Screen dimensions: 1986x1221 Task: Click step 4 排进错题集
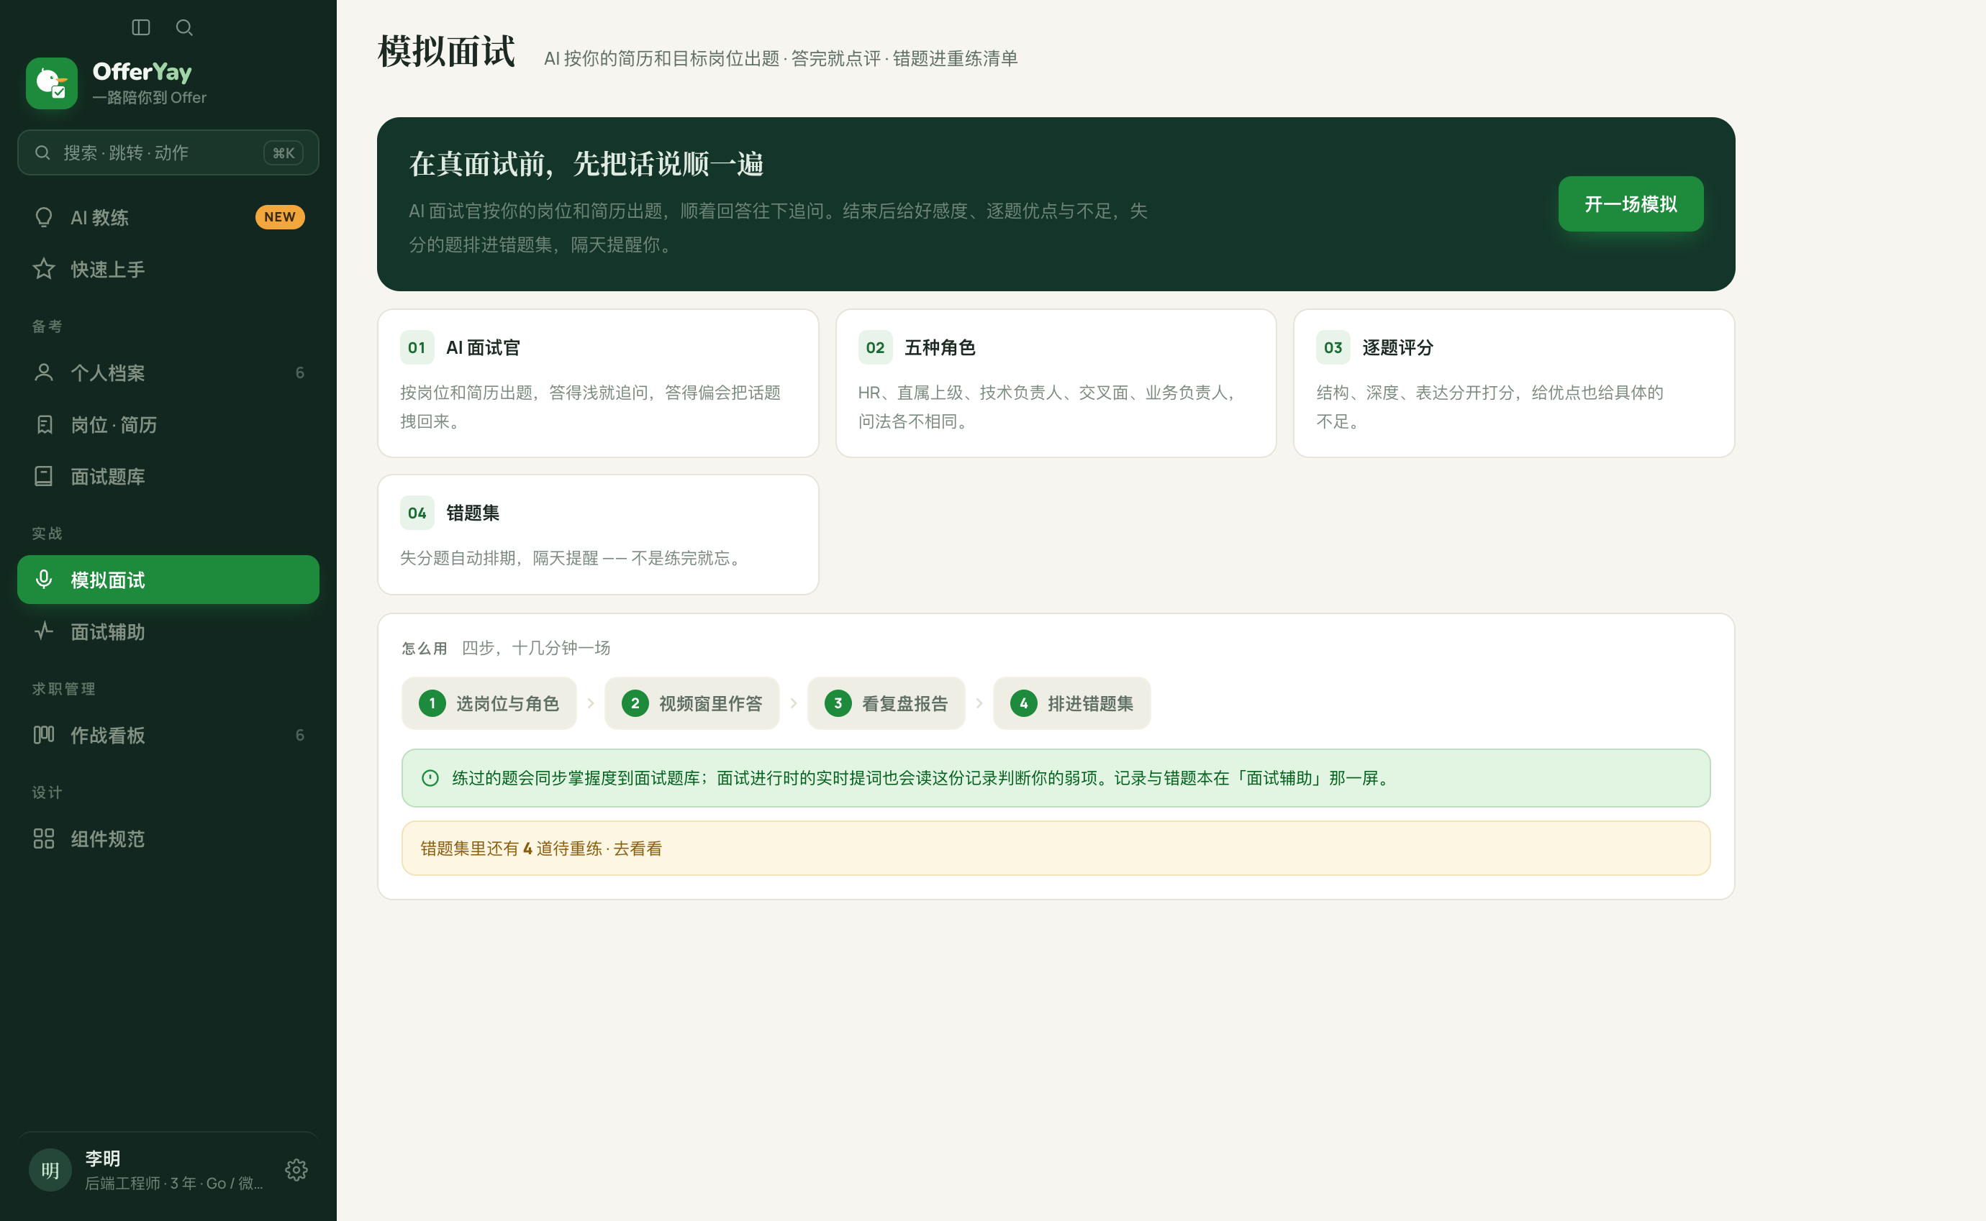[1071, 703]
